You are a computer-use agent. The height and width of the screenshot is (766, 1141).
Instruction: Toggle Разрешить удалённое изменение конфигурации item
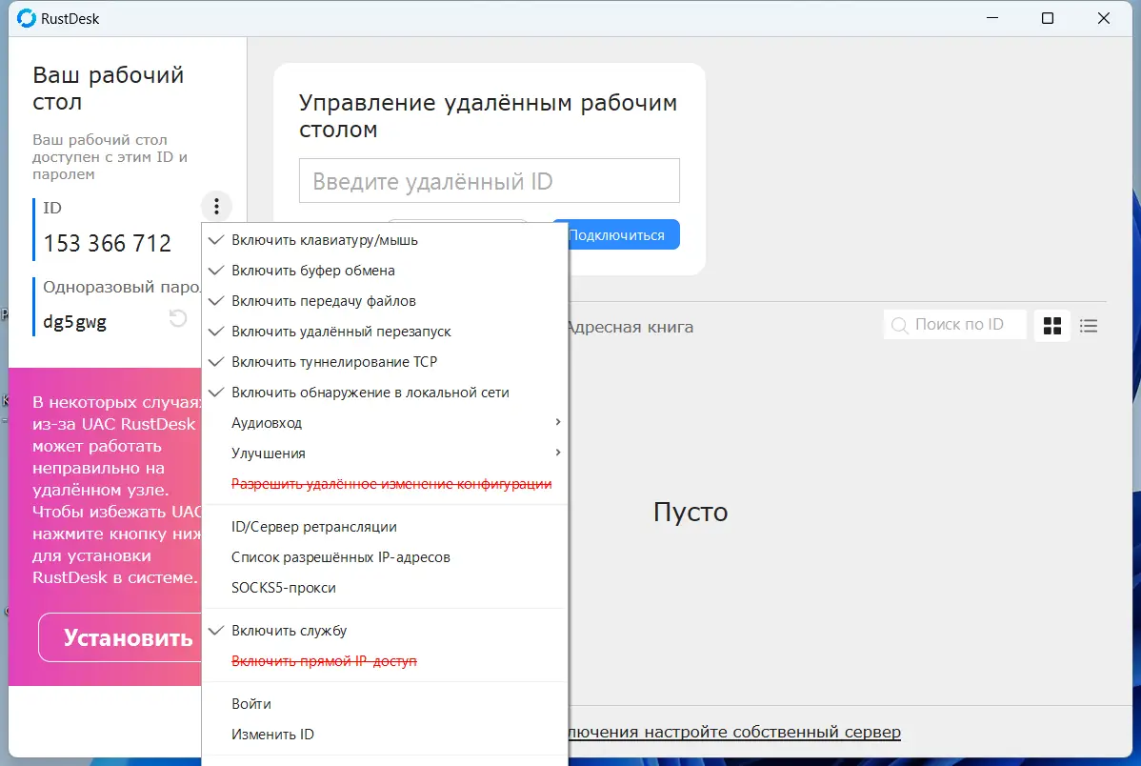pos(385,484)
